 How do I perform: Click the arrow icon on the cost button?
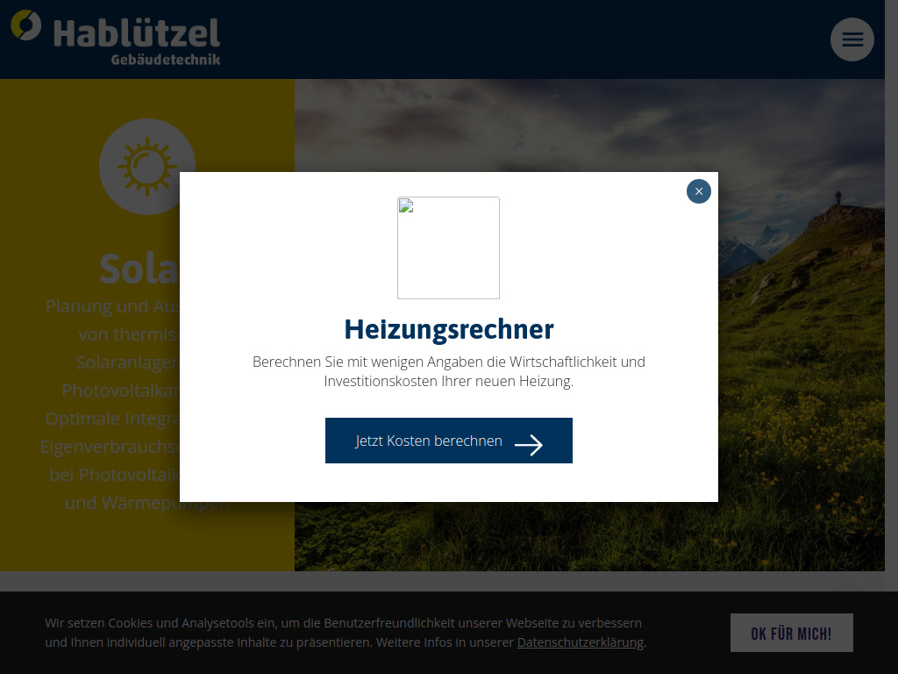(529, 445)
